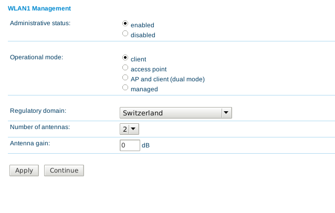The image size is (335, 213).
Task: Select AP and client dual mode
Action: pyautogui.click(x=125, y=77)
